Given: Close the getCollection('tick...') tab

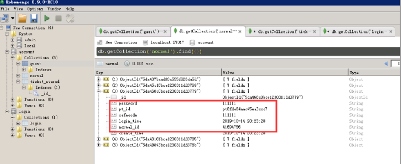Looking at the screenshot, I should pyautogui.click(x=315, y=31).
